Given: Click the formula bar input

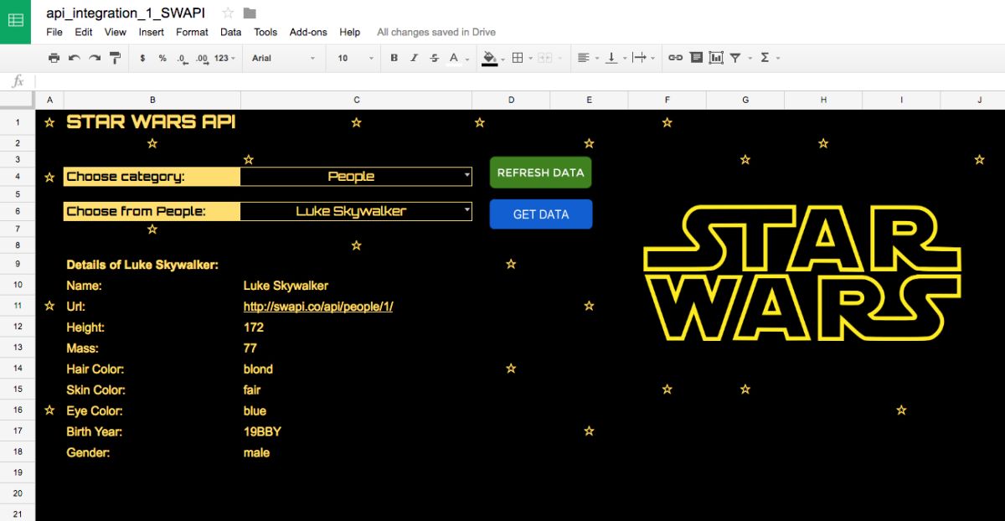Looking at the screenshot, I should pos(519,81).
